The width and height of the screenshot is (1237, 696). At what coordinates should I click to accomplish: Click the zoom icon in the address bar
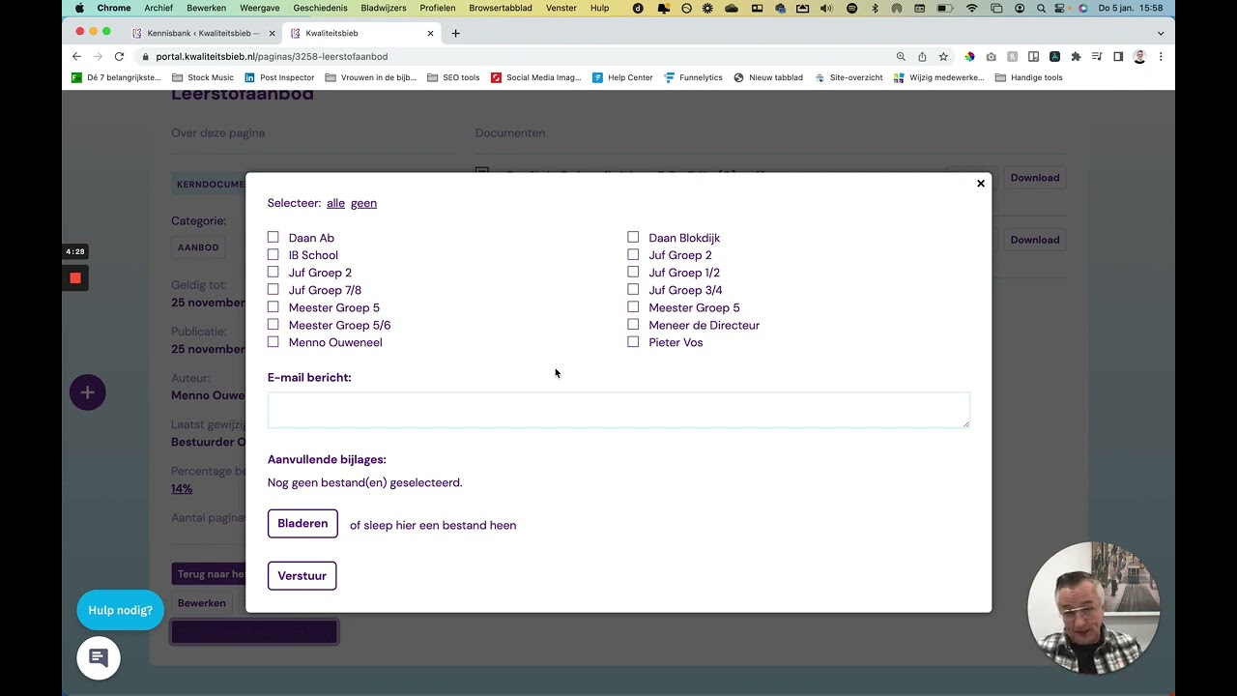[x=902, y=56]
